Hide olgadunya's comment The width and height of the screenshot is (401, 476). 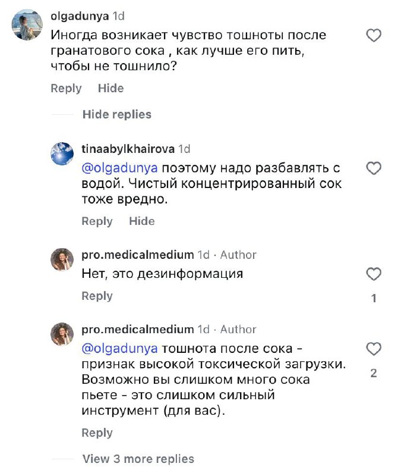110,88
